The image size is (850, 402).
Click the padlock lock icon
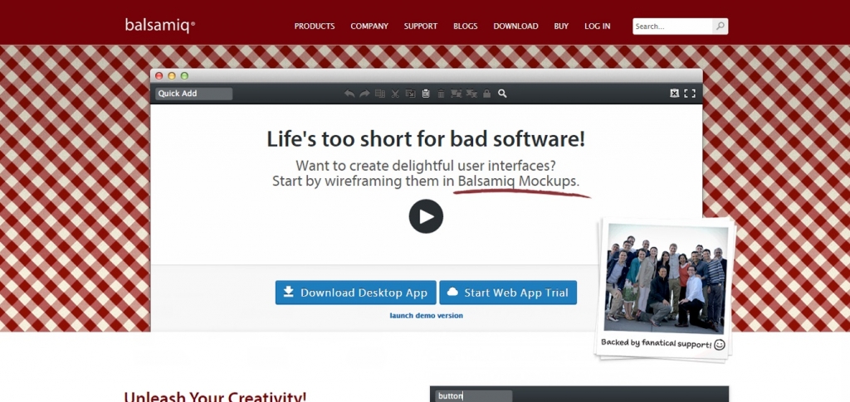[x=486, y=94]
